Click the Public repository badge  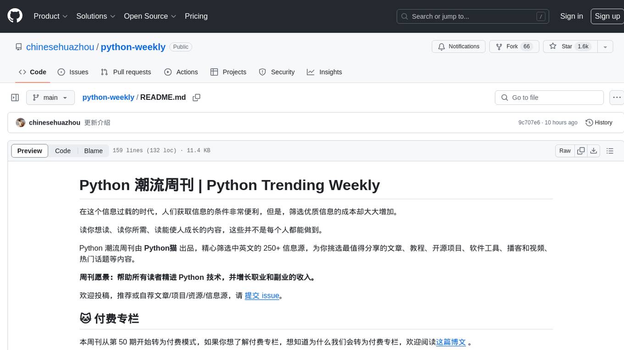click(x=181, y=47)
